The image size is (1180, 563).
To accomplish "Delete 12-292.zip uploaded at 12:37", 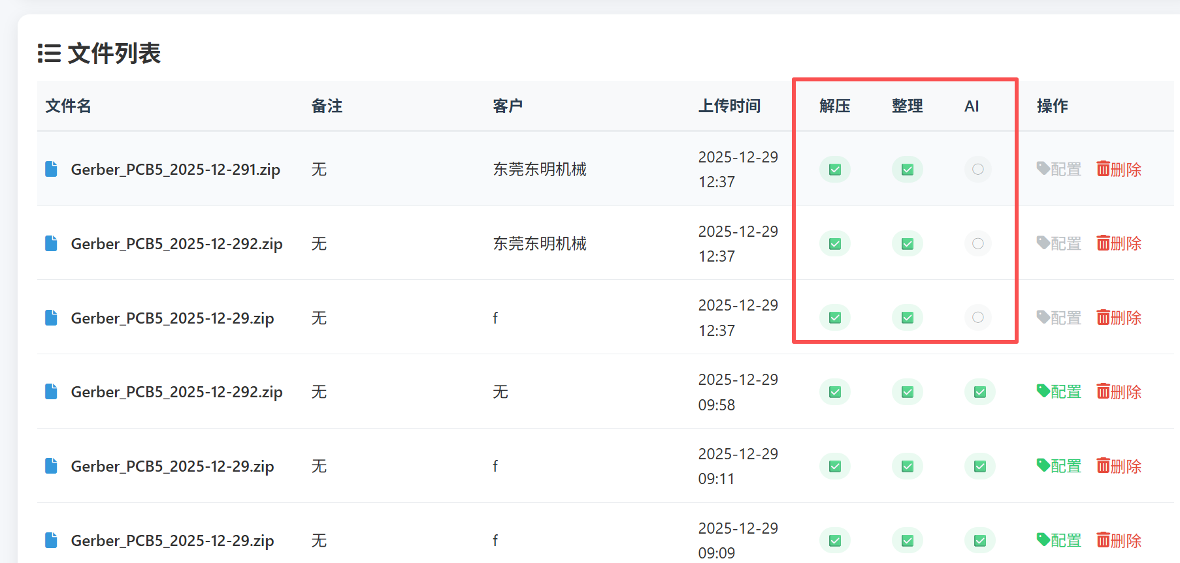I will (x=1119, y=243).
